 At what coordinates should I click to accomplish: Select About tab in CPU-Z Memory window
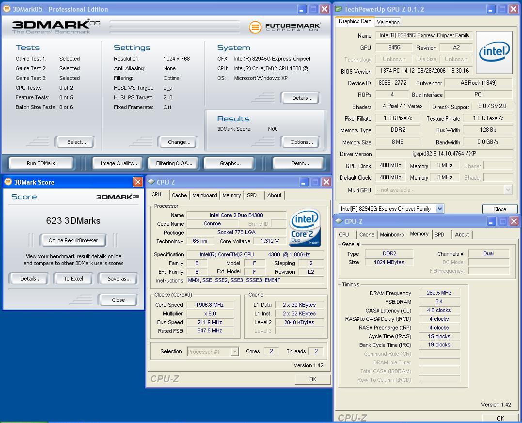click(462, 235)
